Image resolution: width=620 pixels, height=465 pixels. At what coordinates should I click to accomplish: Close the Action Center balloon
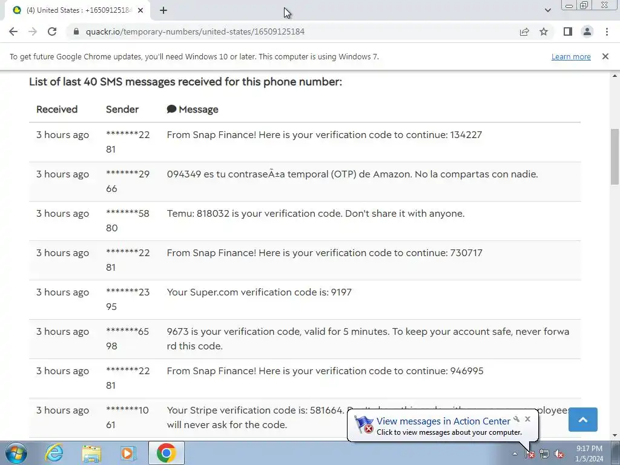point(527,419)
